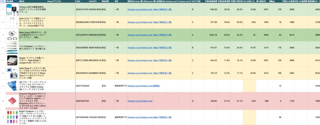Image resolution: width=320 pixels, height=125 pixels.
Task: Select the cost cell 18.78
Action: point(249,48)
